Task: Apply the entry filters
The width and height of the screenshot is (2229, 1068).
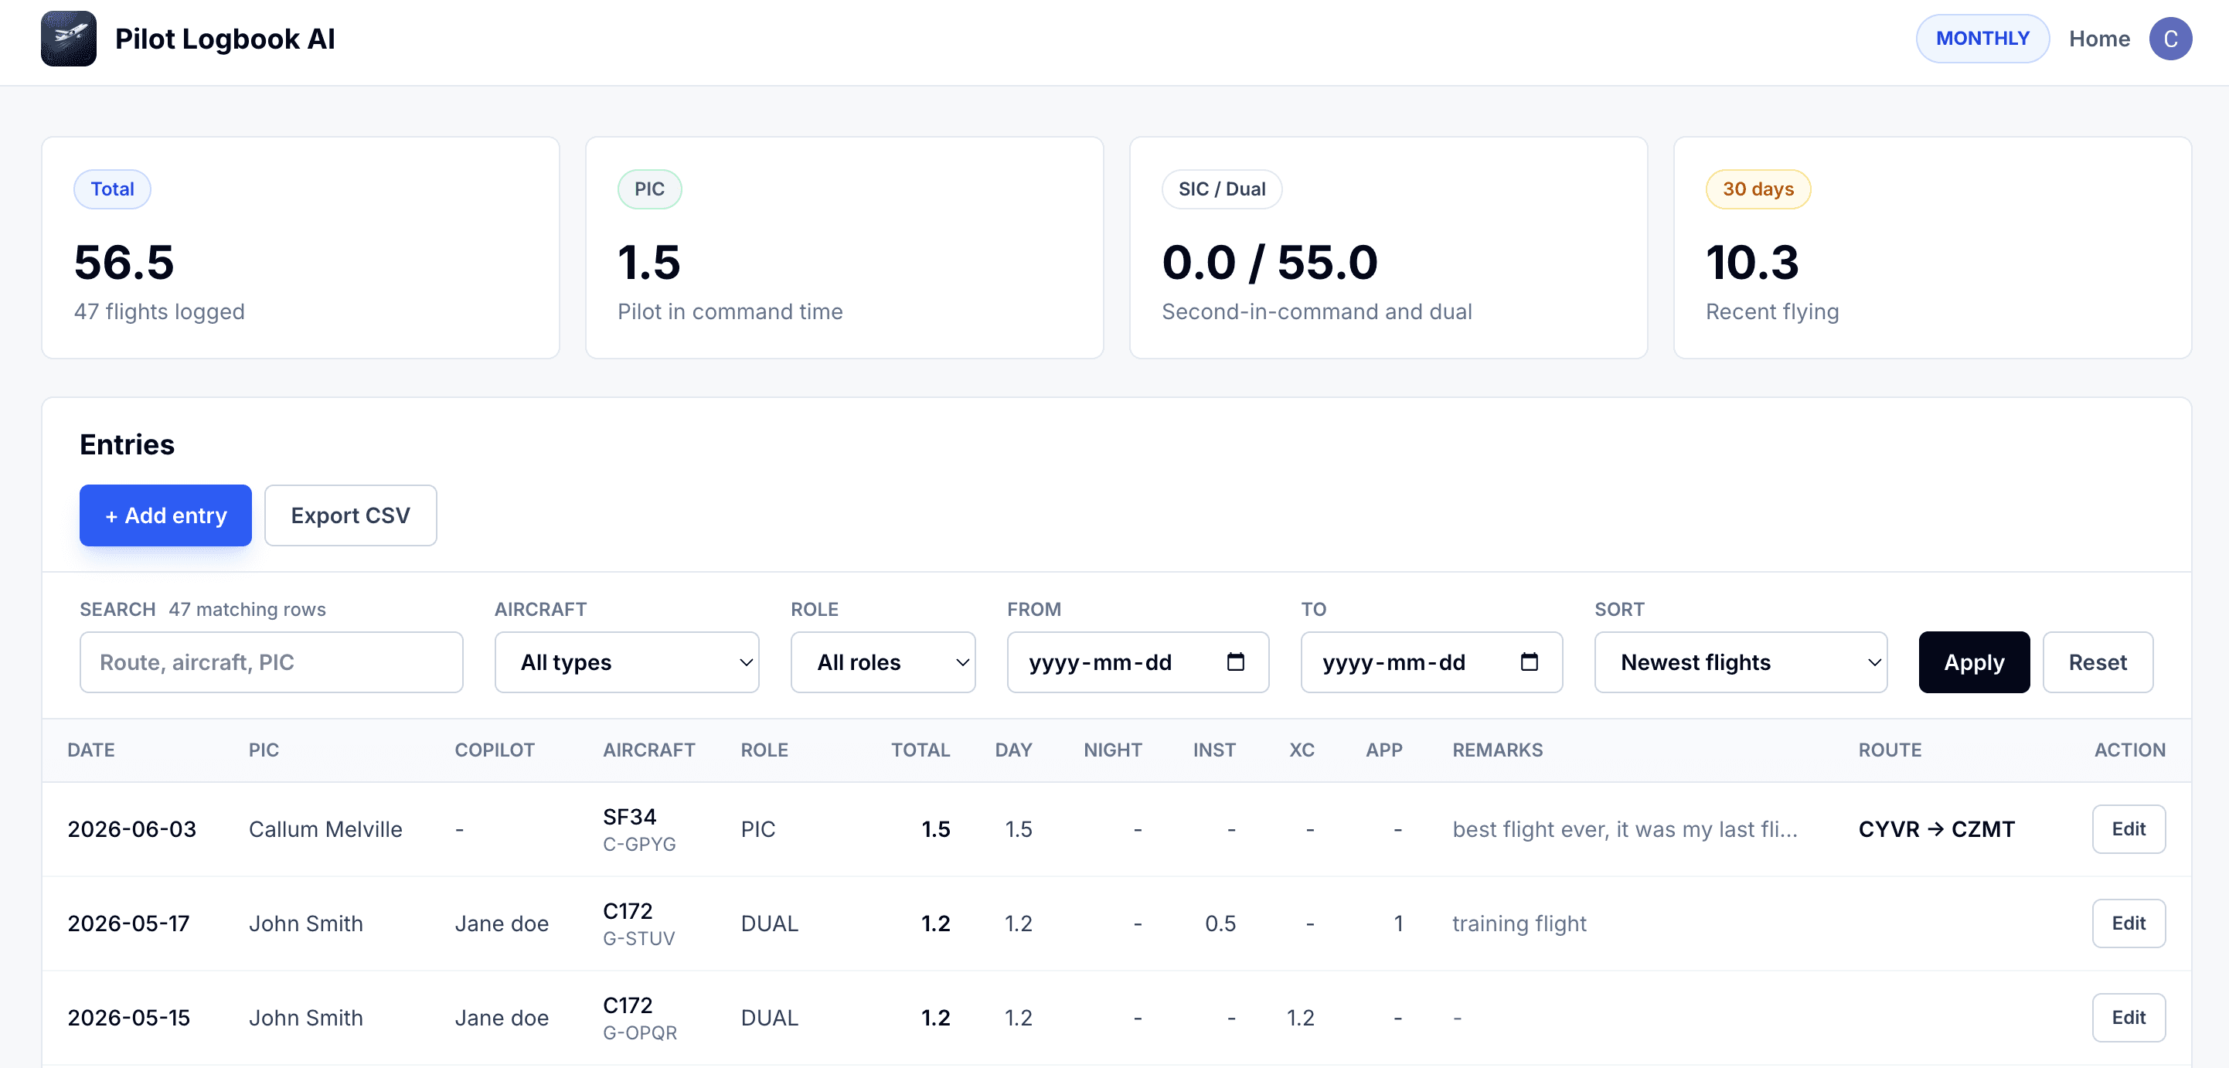Action: 1973,662
